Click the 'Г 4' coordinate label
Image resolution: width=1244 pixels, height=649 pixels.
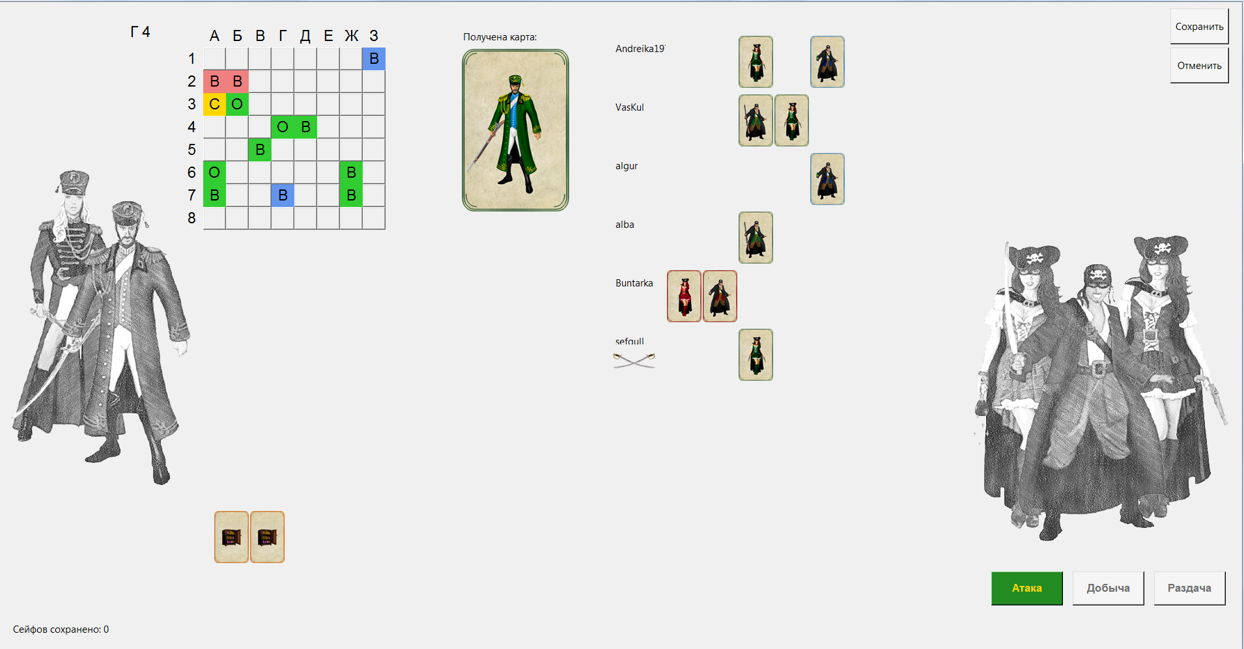click(x=140, y=32)
